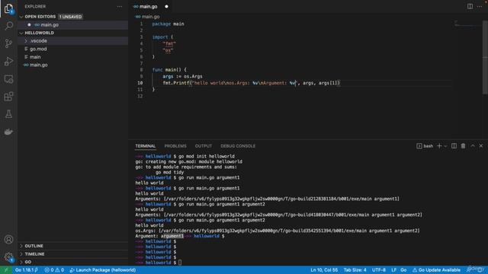Image resolution: width=488 pixels, height=274 pixels.
Task: Open go.mod in the file tree
Action: point(38,49)
